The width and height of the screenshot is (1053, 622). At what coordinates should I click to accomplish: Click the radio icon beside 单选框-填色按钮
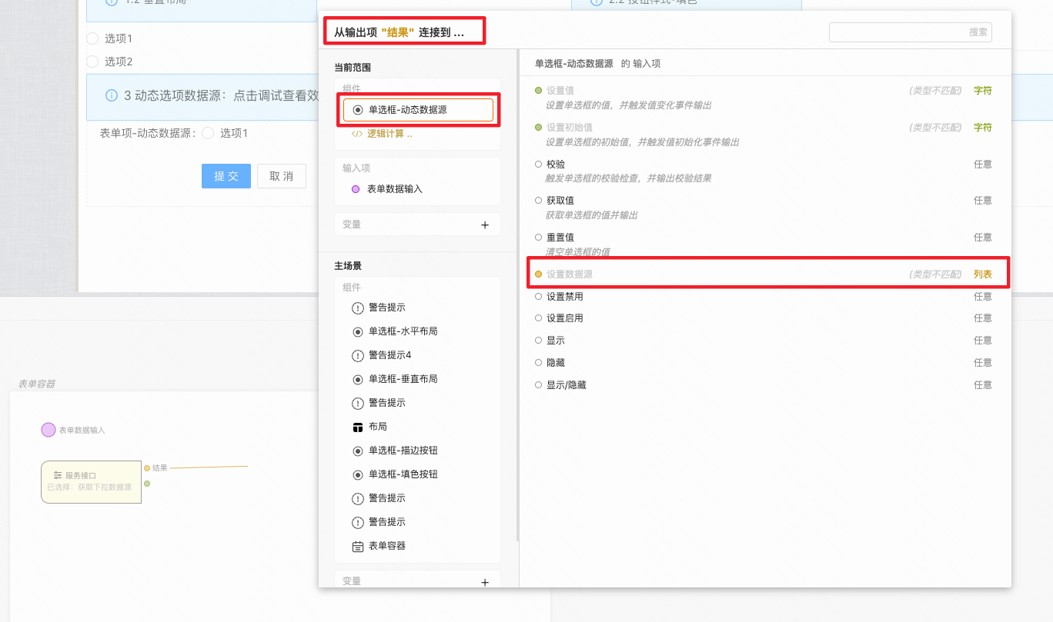pos(358,475)
